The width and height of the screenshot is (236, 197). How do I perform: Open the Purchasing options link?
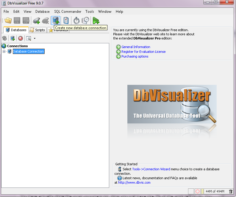[135, 56]
